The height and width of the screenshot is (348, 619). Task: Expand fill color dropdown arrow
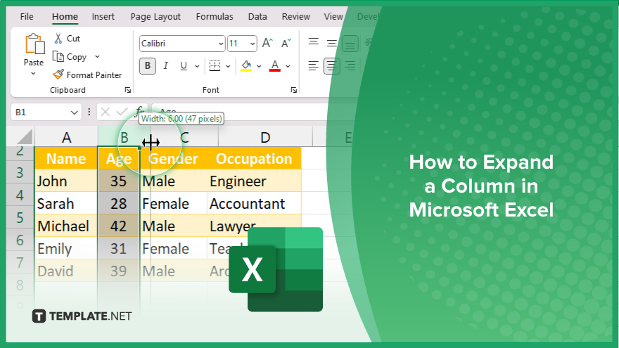click(x=259, y=66)
